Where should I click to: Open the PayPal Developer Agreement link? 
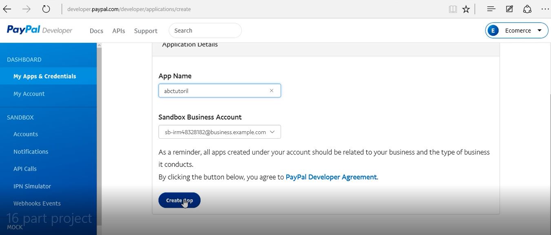[331, 177]
